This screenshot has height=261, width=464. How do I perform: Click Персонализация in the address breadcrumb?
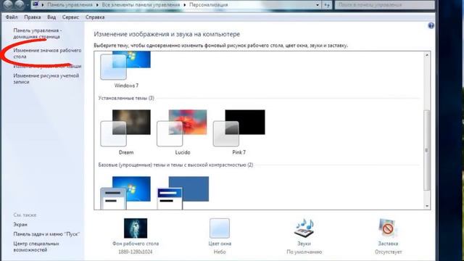208,5
